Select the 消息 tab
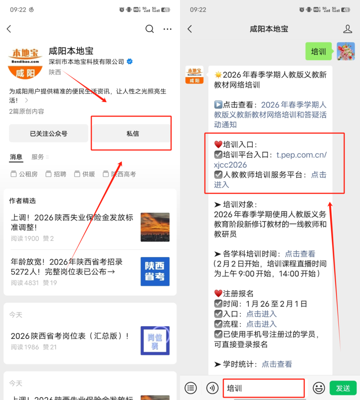The width and height of the screenshot is (360, 400). coord(16,157)
